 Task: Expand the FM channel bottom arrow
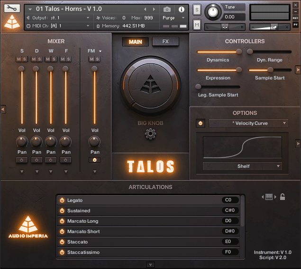click(x=95, y=171)
